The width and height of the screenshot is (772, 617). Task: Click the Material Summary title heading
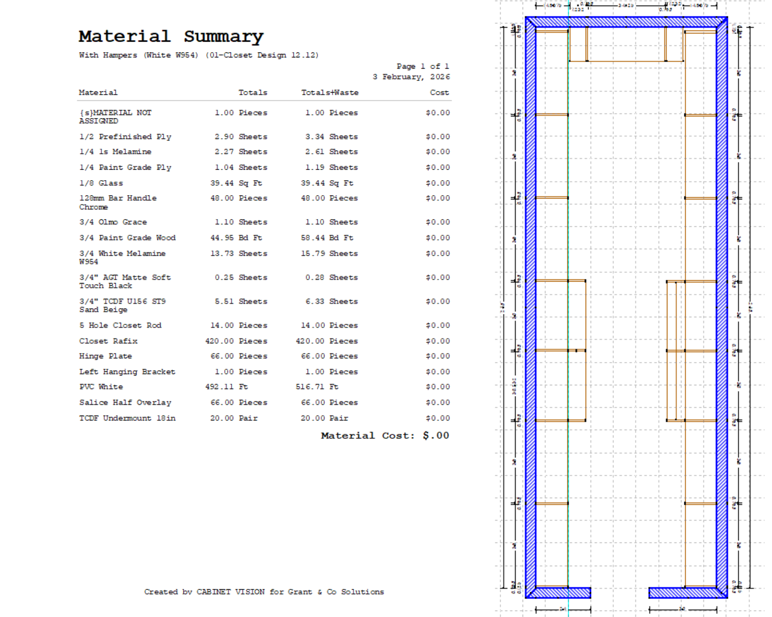[x=171, y=37]
